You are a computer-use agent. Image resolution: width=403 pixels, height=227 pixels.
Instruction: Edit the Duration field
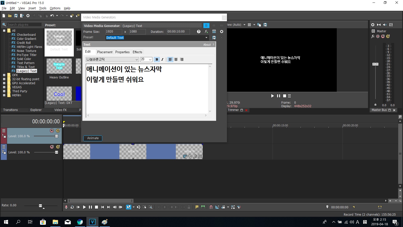[x=178, y=32]
